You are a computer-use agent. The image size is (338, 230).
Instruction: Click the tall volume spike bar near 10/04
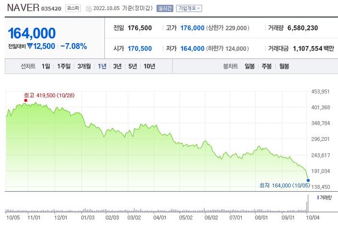308,203
